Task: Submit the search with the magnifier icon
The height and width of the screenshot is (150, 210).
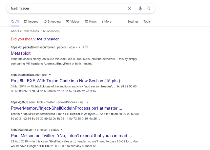Action: [149, 9]
